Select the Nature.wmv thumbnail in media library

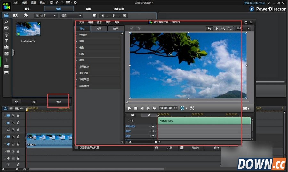[28, 29]
